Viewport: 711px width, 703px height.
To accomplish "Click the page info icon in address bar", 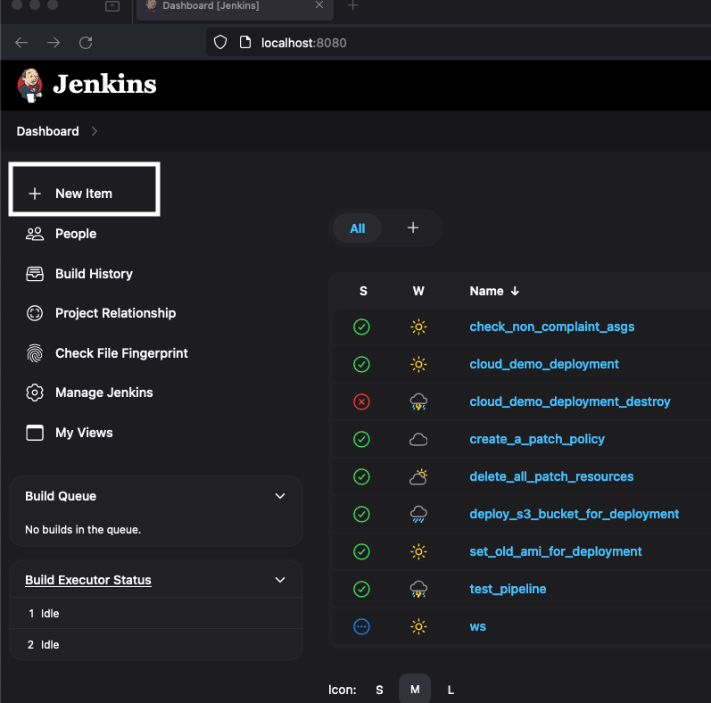I will click(x=245, y=43).
